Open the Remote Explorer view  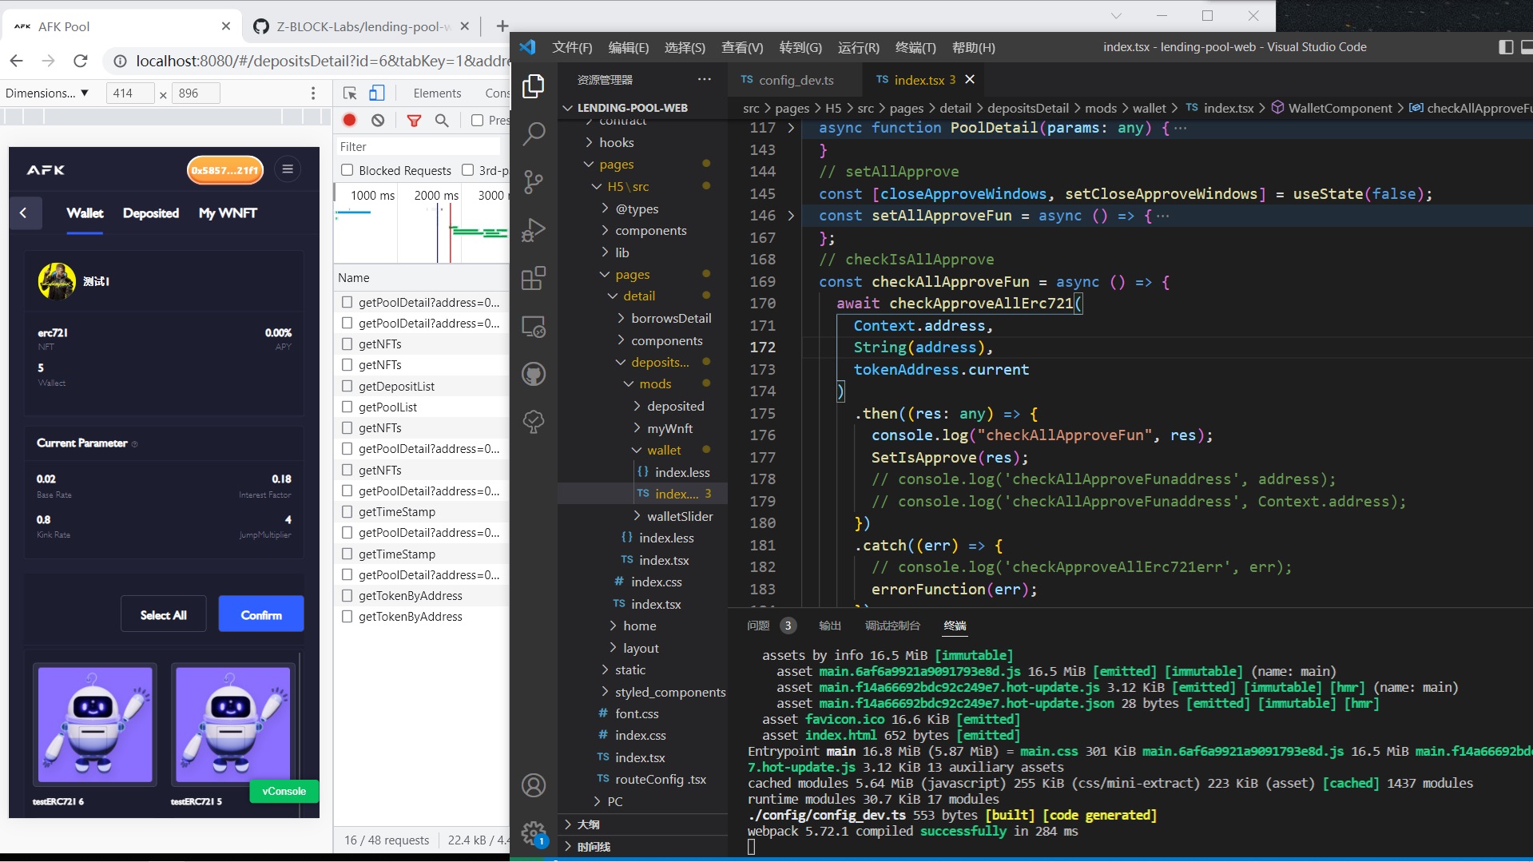point(533,326)
